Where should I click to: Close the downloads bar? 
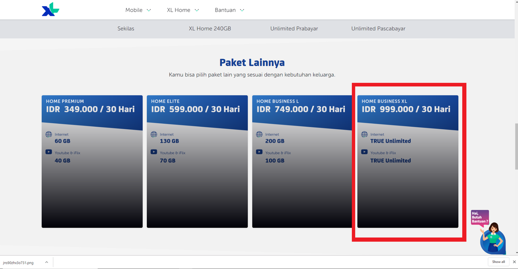pos(514,262)
